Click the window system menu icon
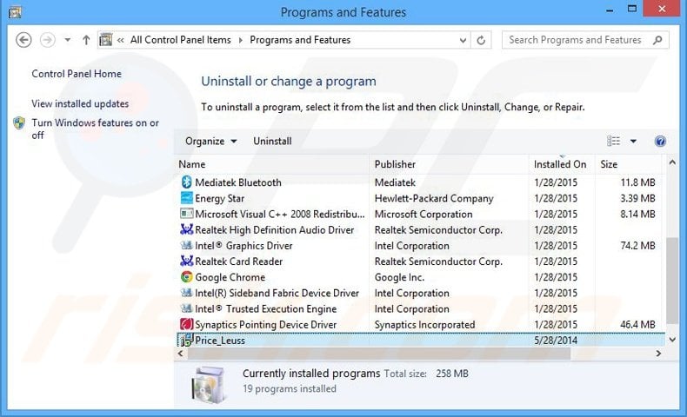 click(x=15, y=12)
